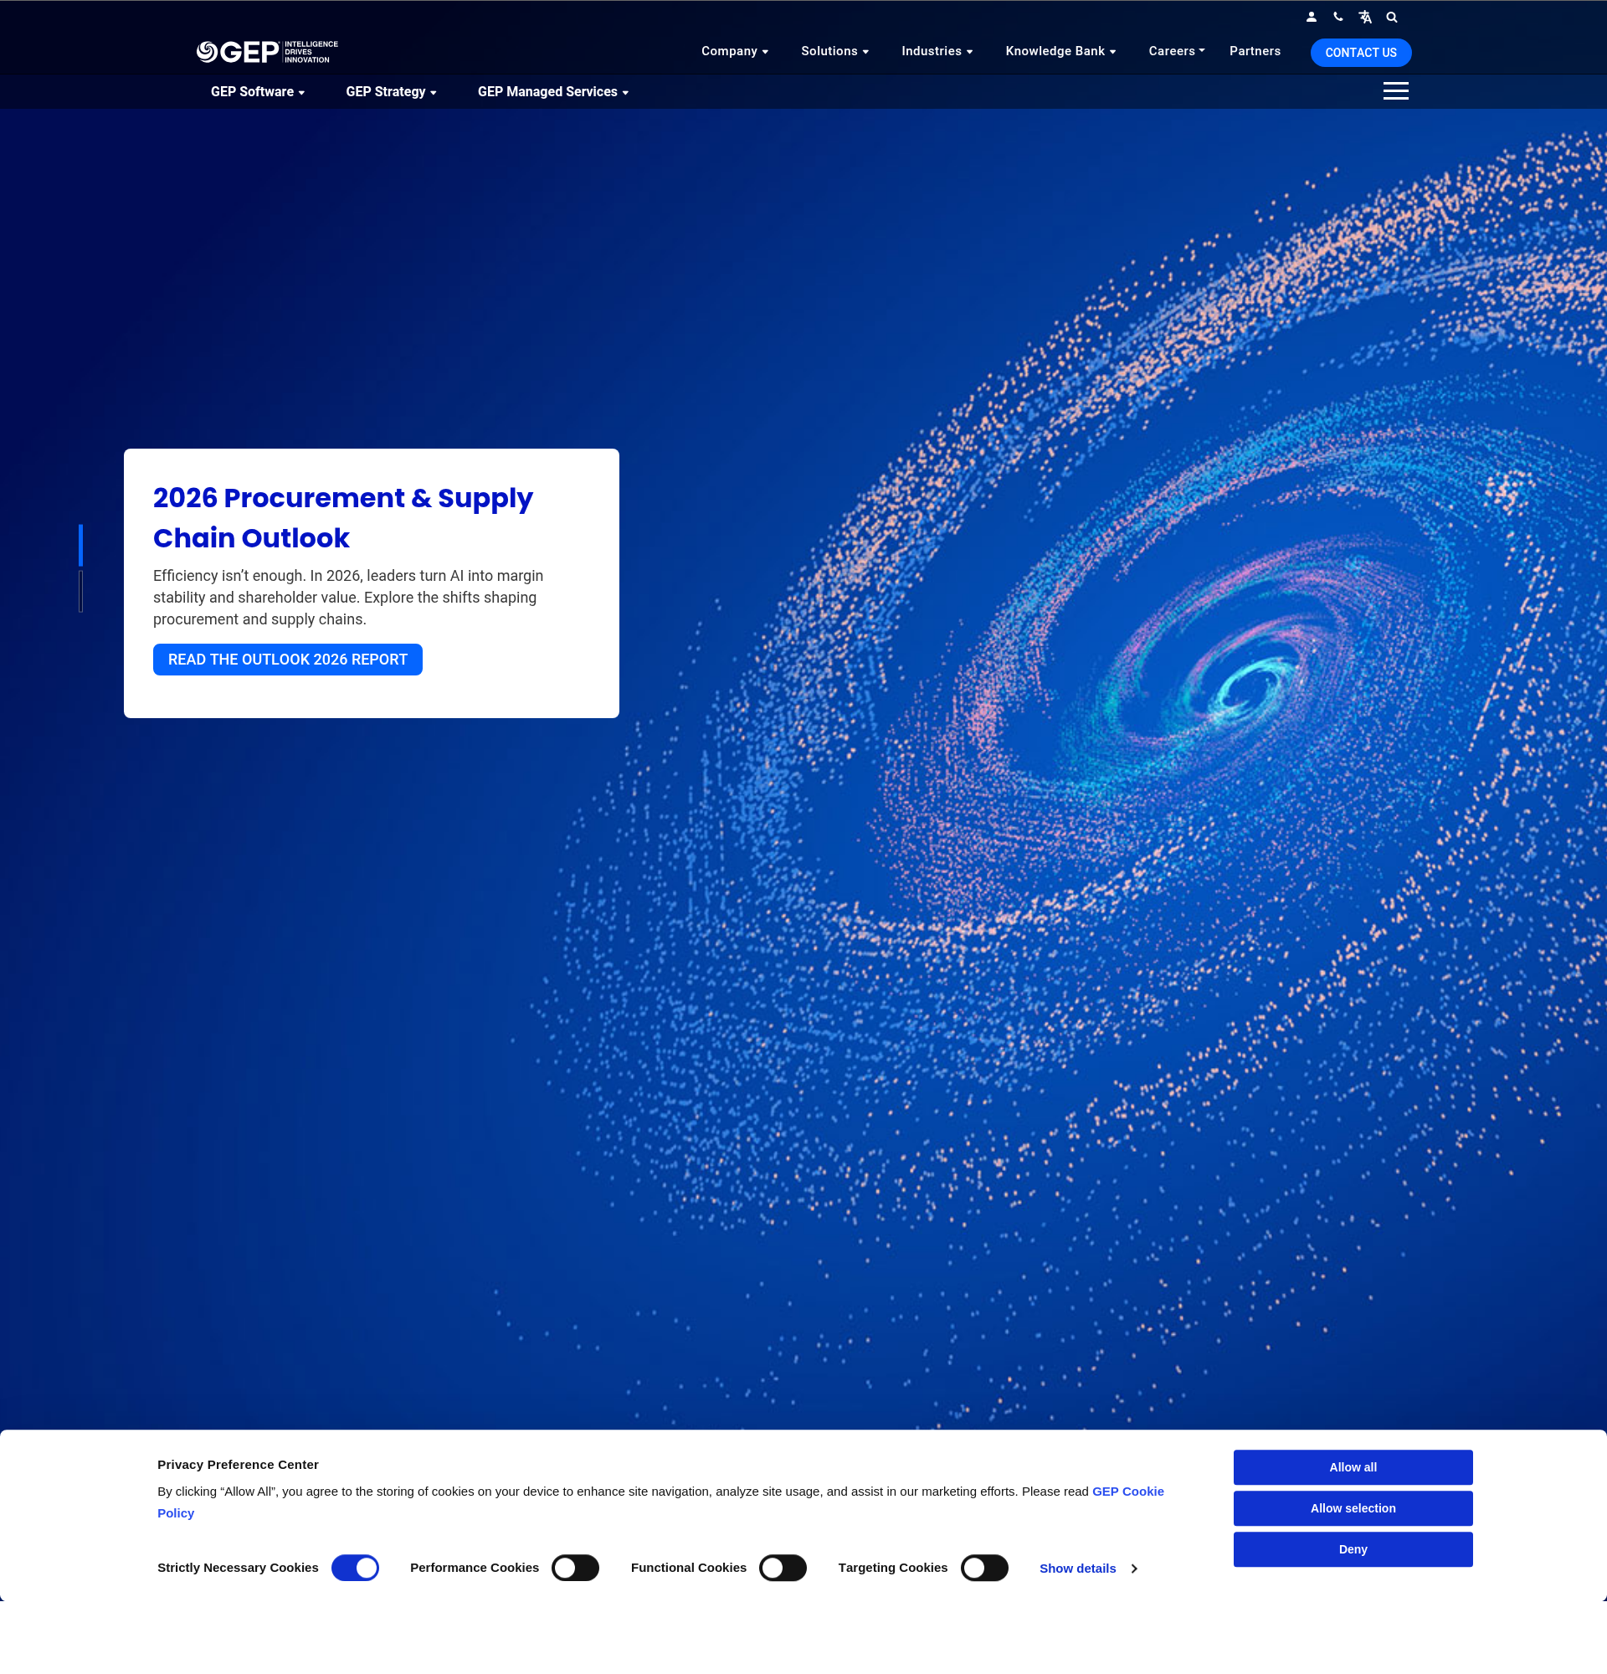Click chevron arrow beside Show details
Image resolution: width=1607 pixels, height=1674 pixels.
click(1134, 1569)
